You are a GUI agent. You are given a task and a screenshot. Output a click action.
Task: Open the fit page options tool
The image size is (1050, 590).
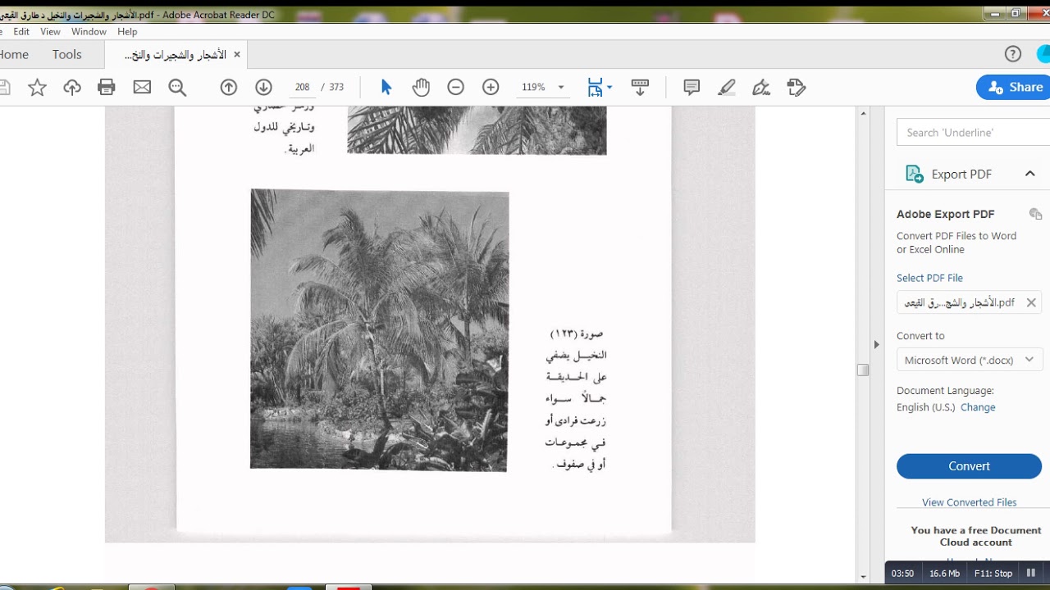[599, 87]
